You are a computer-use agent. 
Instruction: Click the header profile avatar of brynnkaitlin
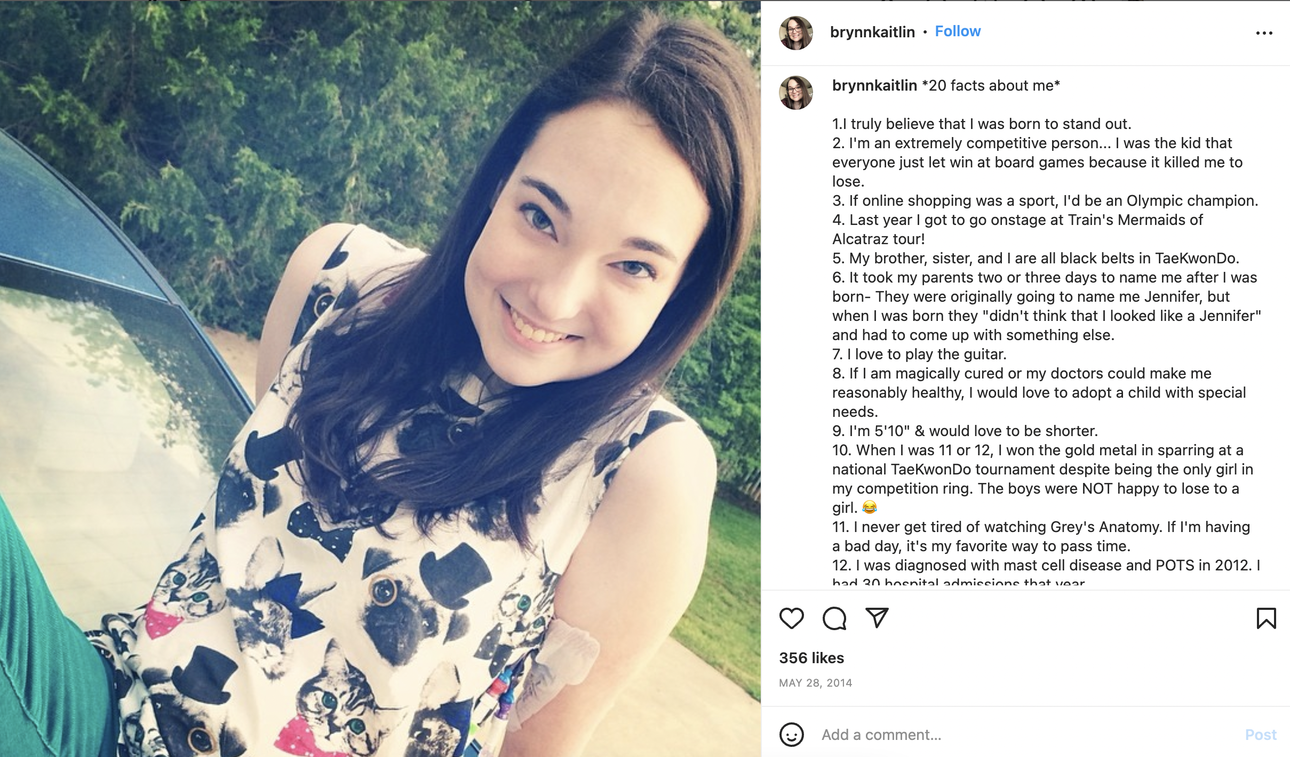coord(796,33)
